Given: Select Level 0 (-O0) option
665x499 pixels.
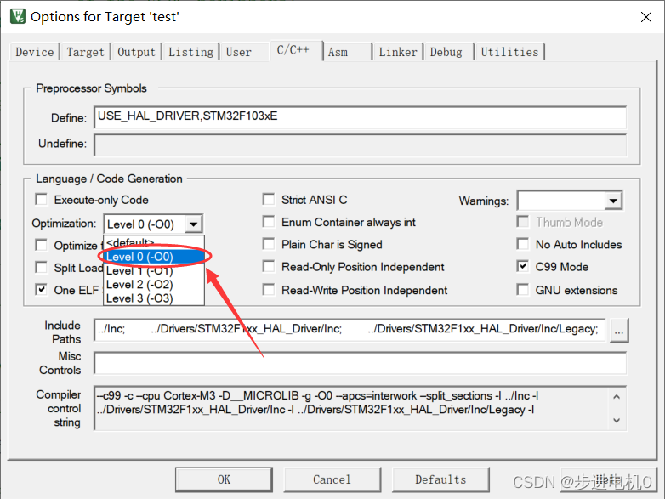Looking at the screenshot, I should tap(154, 257).
